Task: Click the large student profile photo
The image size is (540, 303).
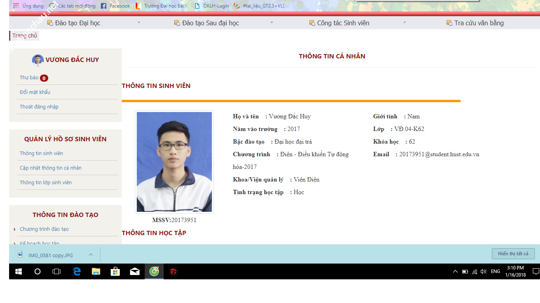Action: coord(174,162)
